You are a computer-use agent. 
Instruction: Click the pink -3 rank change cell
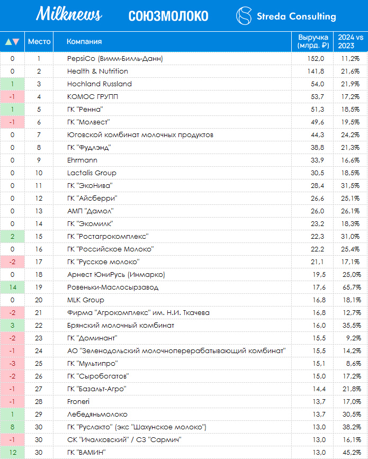12,364
